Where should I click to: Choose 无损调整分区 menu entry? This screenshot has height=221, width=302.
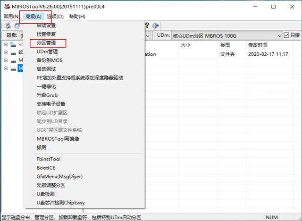click(x=51, y=185)
